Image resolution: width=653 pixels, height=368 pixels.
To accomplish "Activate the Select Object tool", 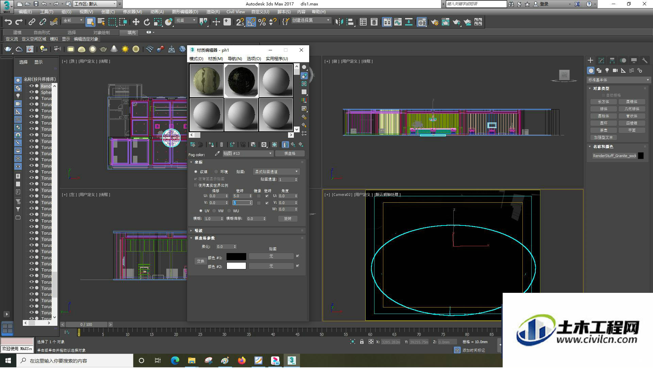I will click(90, 22).
